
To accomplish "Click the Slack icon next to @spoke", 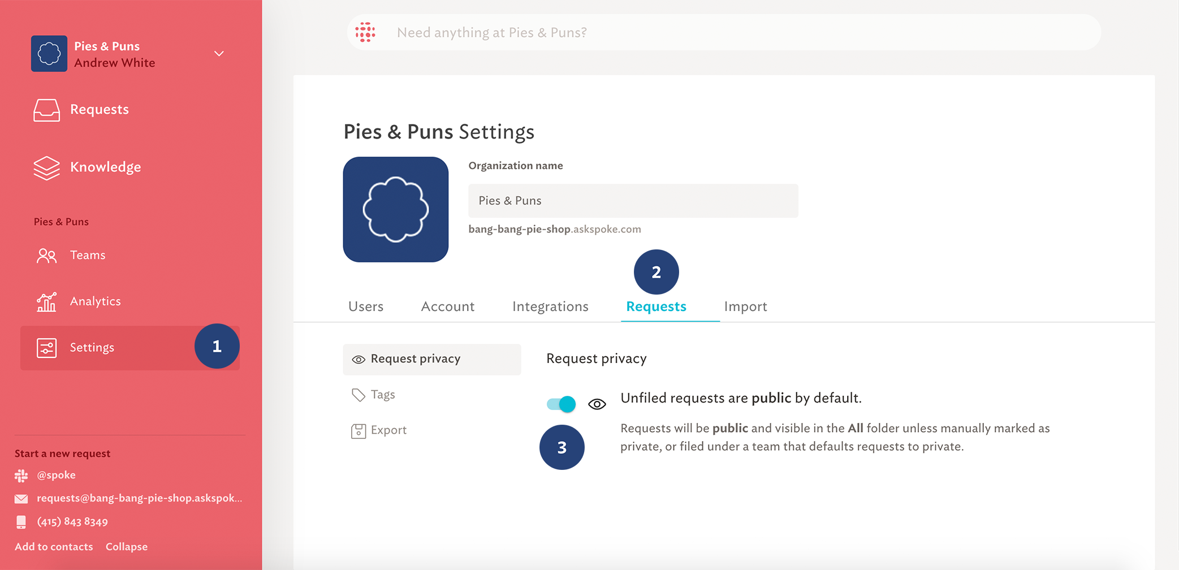I will click(x=21, y=476).
